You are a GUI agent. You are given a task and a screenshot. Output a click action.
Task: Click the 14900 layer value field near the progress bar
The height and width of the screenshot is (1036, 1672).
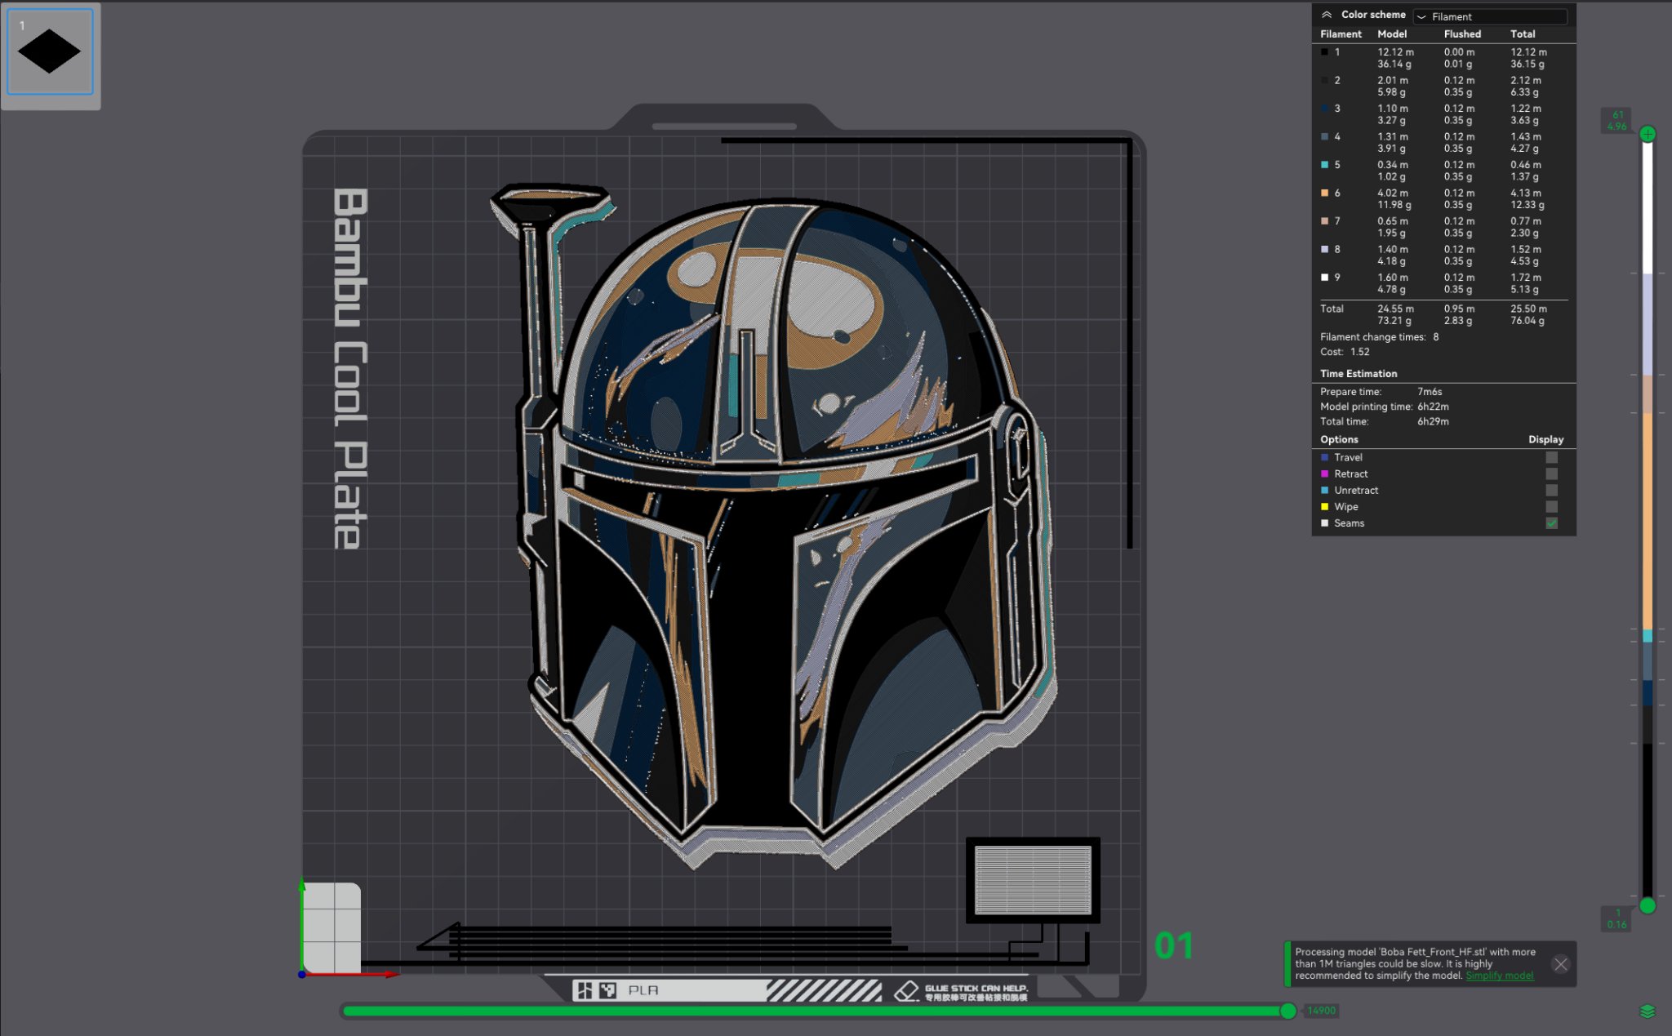click(x=1320, y=1011)
